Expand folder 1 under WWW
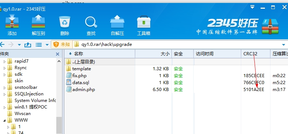The image size is (288, 134). click(8, 127)
